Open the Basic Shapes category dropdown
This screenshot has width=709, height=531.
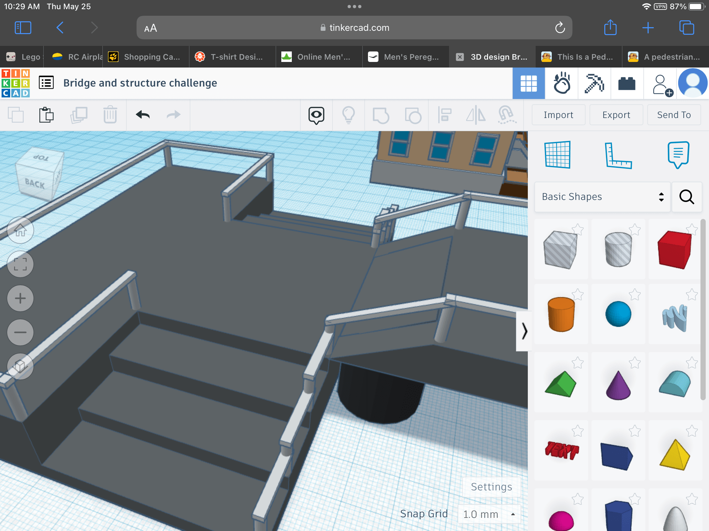point(602,197)
